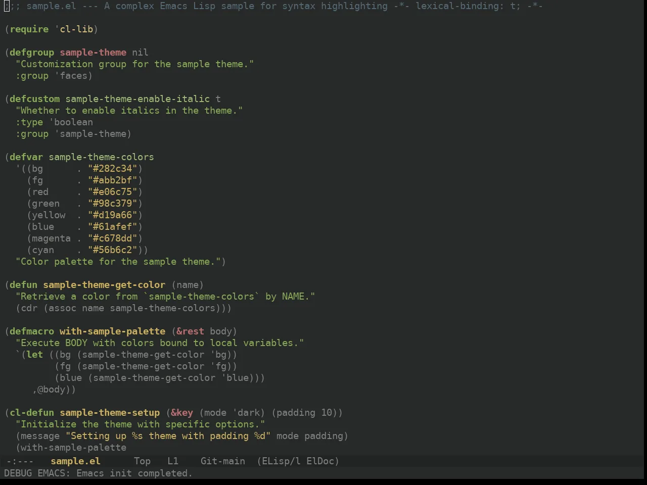The image size is (647, 485).
Task: Click the (padding 10) parameter
Action: 304,412
